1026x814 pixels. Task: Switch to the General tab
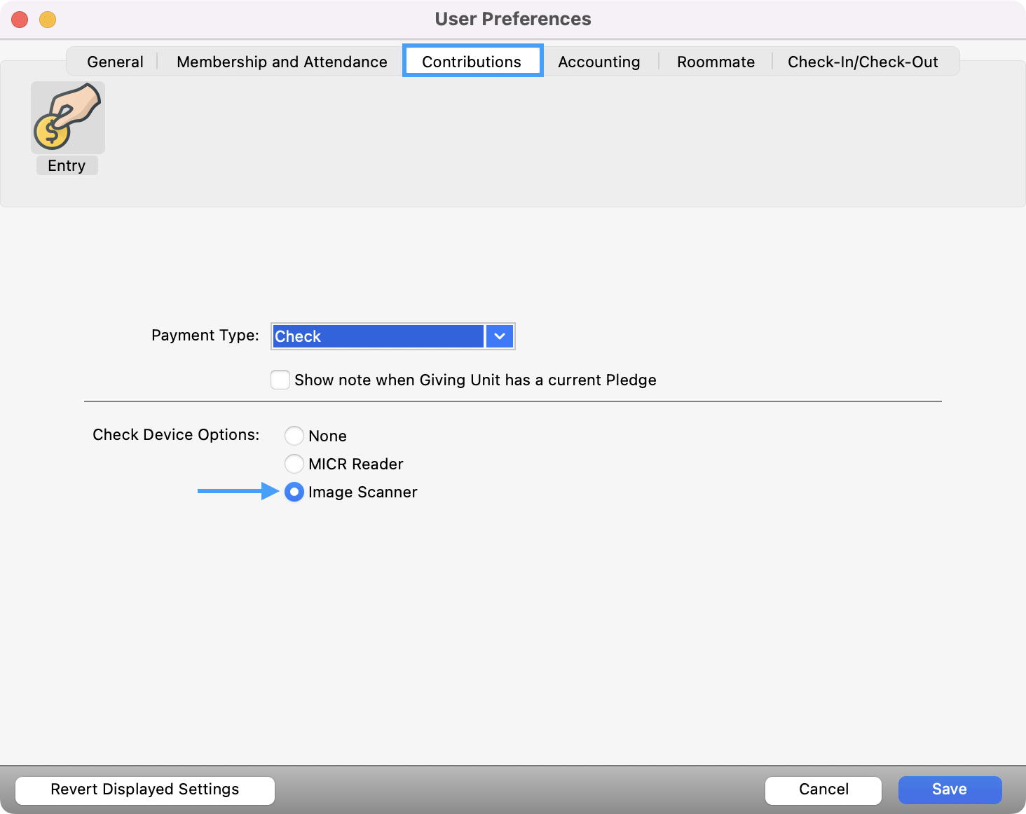click(114, 61)
